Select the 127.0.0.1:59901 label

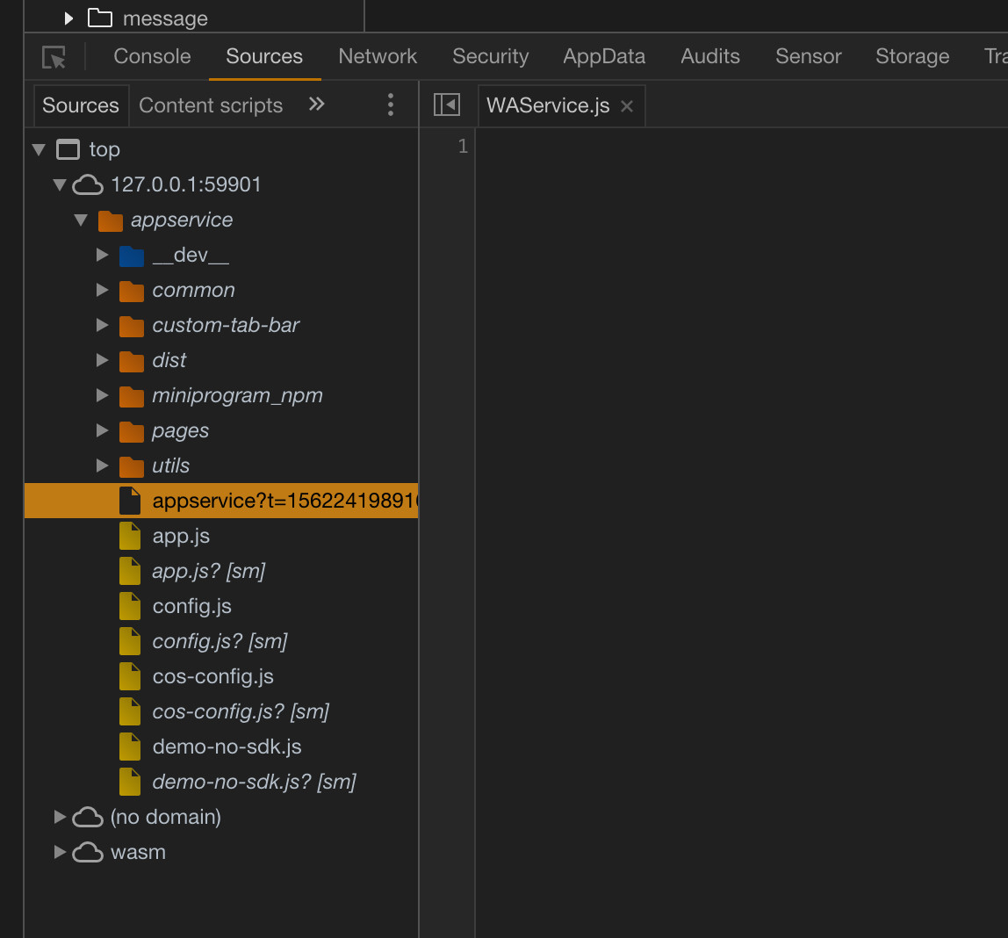tap(186, 184)
